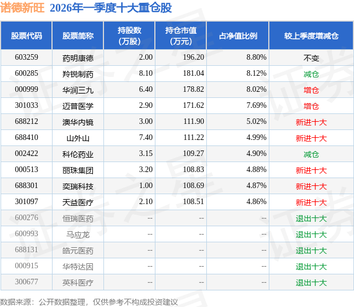Click 新进十大 status for 澳华内镜
Screen dimensions: 354x307
click(311, 122)
